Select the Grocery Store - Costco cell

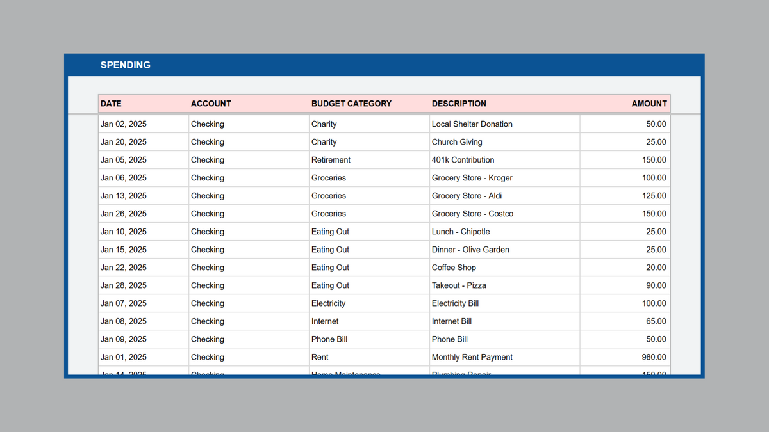pyautogui.click(x=505, y=214)
